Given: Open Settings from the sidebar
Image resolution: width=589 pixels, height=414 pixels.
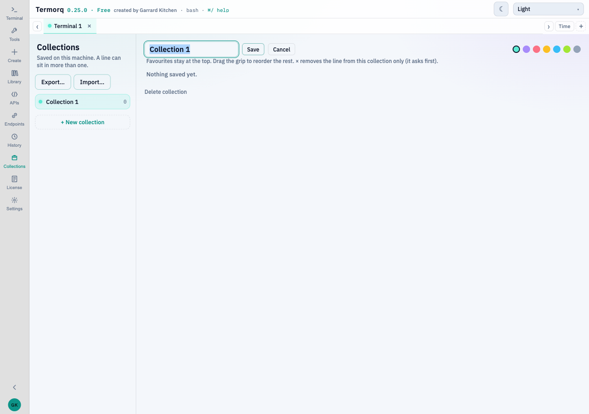Looking at the screenshot, I should coord(14,204).
